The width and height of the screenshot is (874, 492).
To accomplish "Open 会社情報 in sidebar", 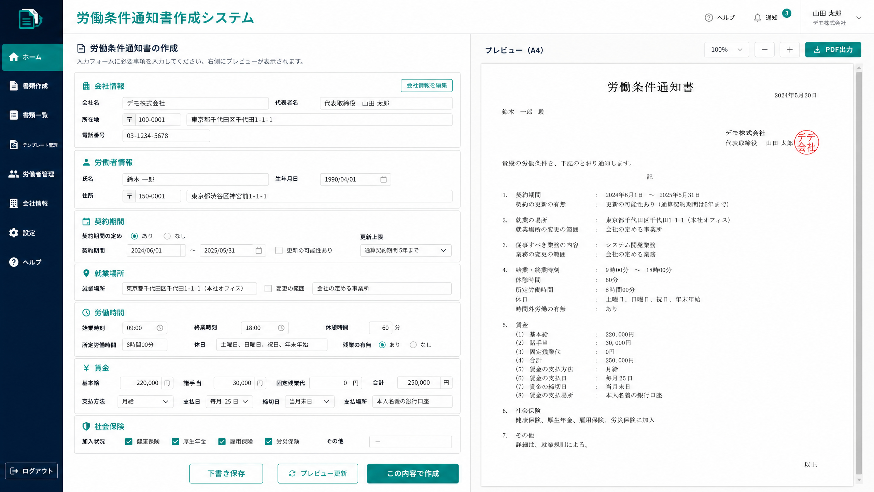I will 31,204.
